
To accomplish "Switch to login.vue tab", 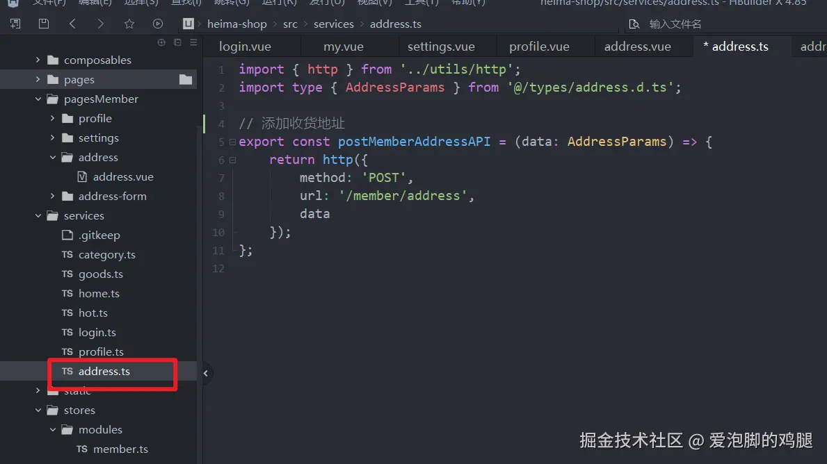I will click(x=245, y=47).
